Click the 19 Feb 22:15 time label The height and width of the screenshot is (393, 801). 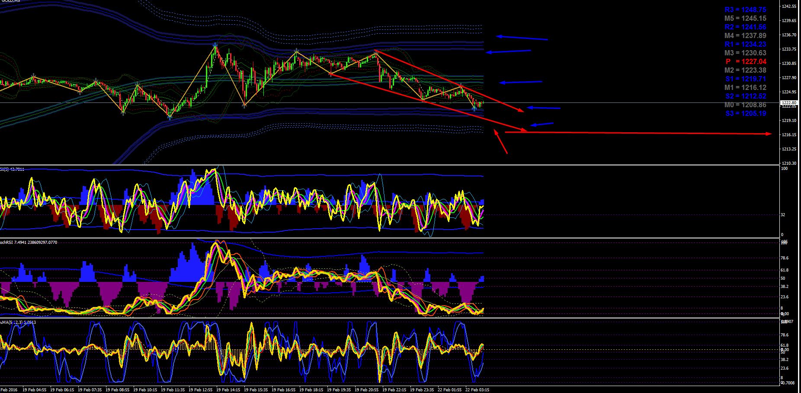(394, 390)
